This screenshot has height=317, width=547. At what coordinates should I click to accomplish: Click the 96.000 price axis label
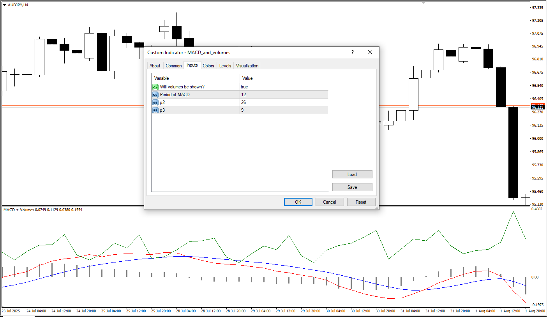538,138
